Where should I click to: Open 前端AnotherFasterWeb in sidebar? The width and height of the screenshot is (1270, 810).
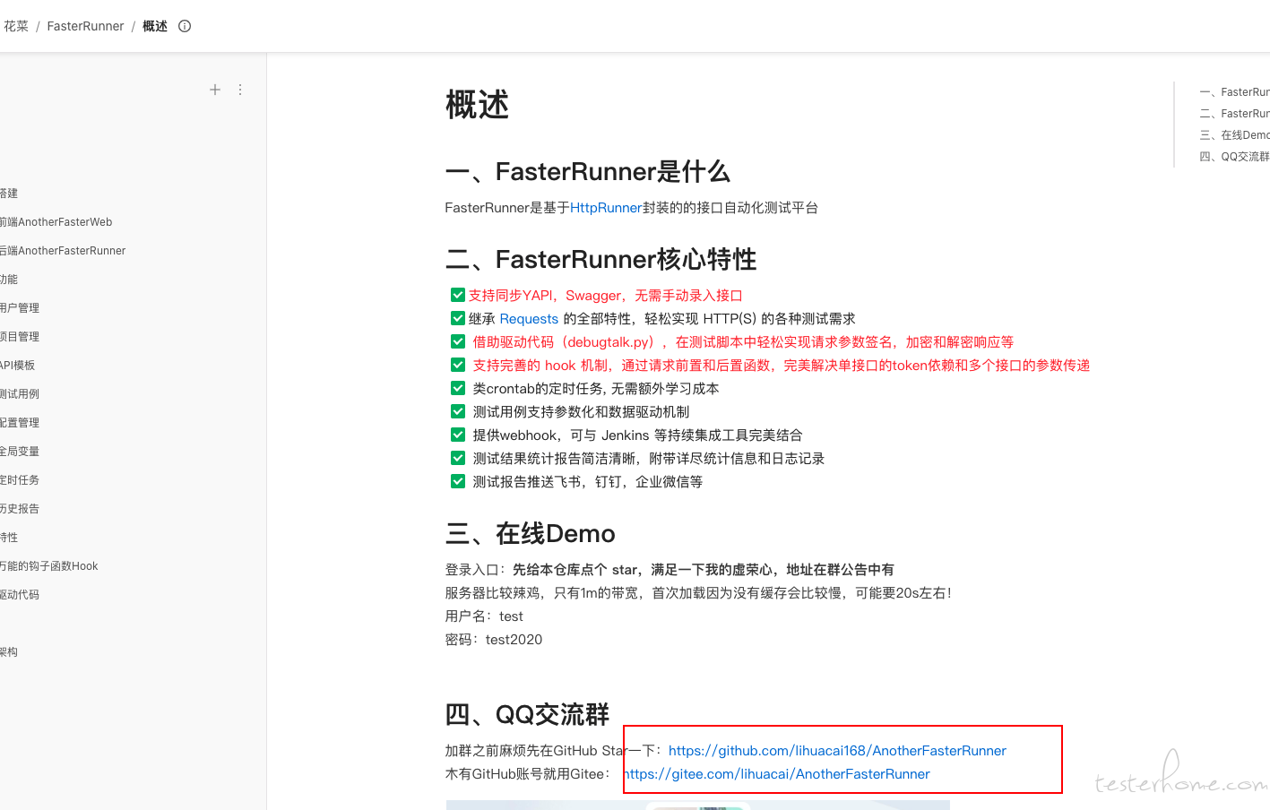click(56, 222)
